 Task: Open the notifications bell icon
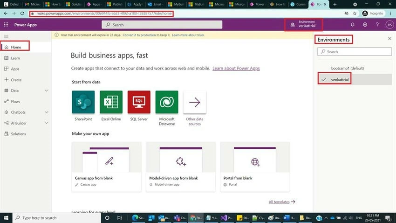pos(353,25)
